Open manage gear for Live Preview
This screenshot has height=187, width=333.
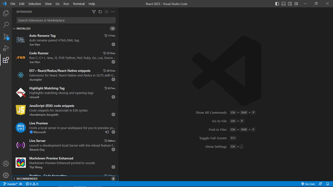click(x=113, y=132)
